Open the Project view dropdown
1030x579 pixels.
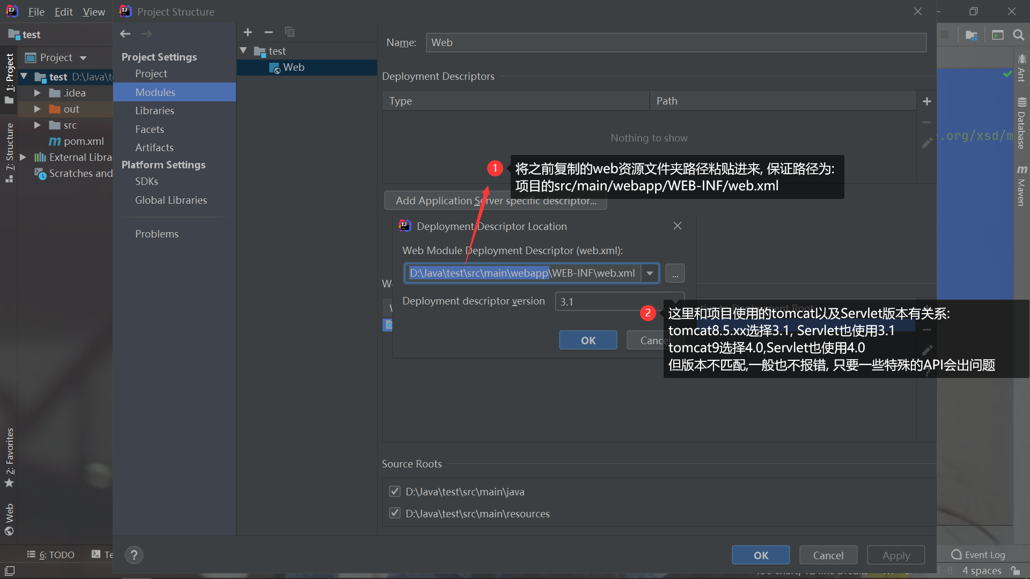coord(83,58)
